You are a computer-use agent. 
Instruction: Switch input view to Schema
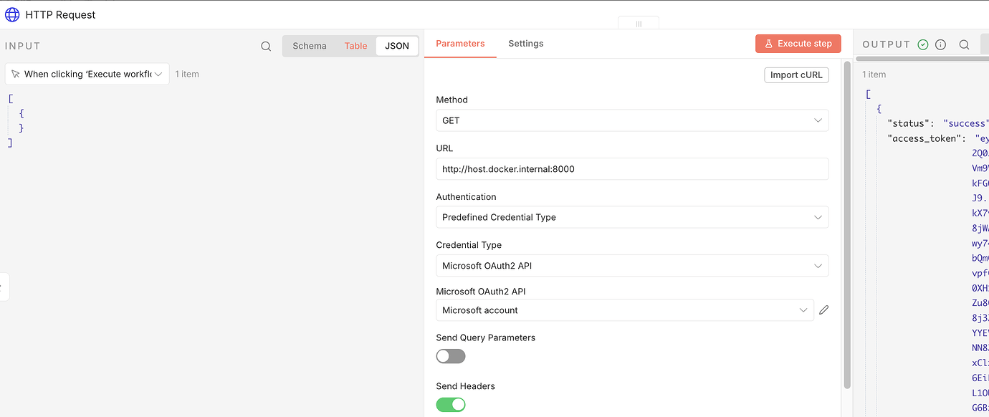tap(310, 46)
